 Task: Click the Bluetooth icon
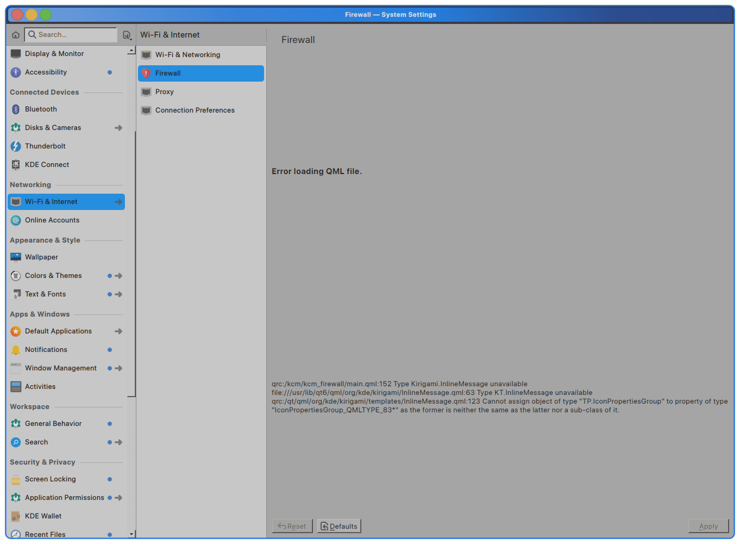pos(16,109)
